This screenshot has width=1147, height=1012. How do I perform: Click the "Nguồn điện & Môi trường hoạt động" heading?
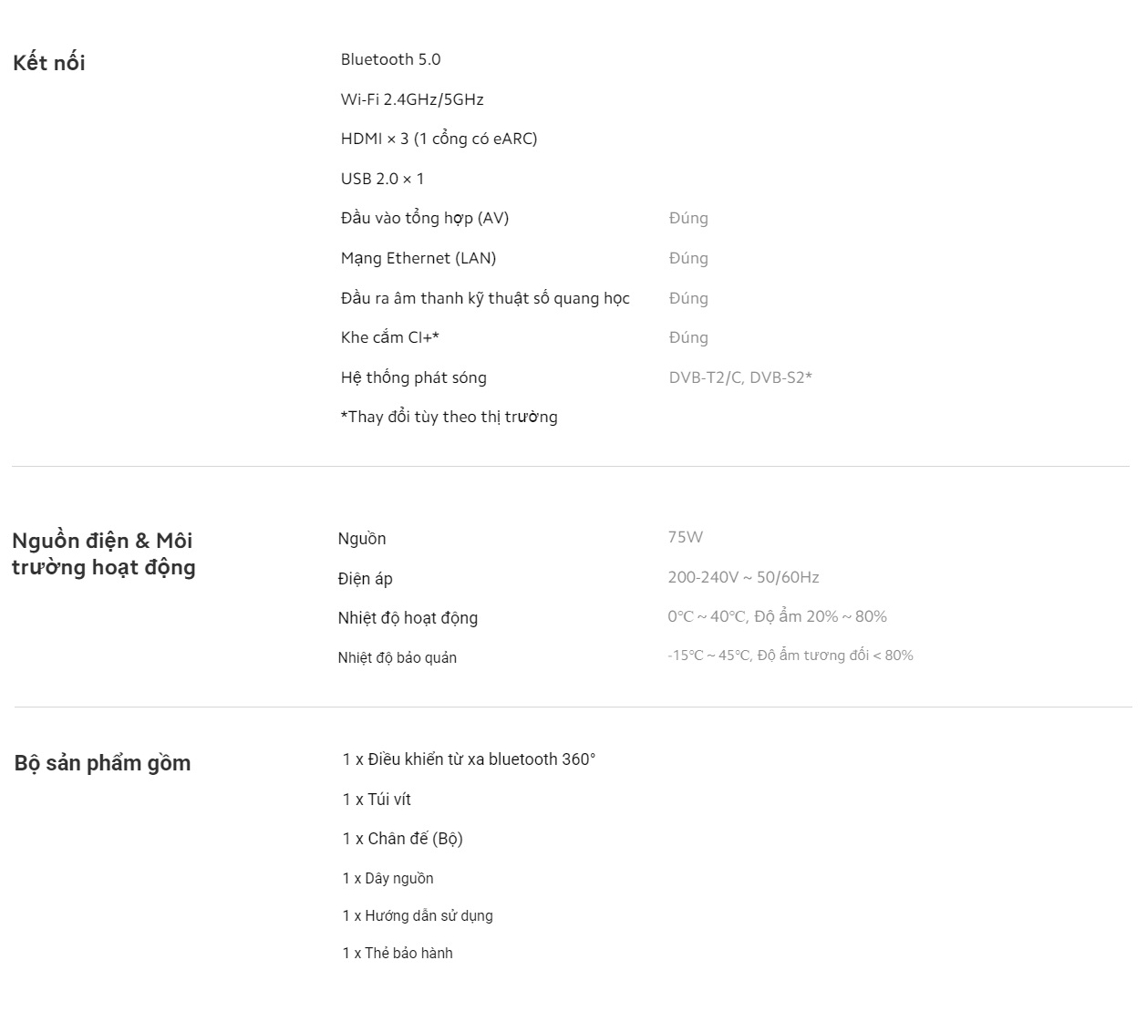coord(103,553)
